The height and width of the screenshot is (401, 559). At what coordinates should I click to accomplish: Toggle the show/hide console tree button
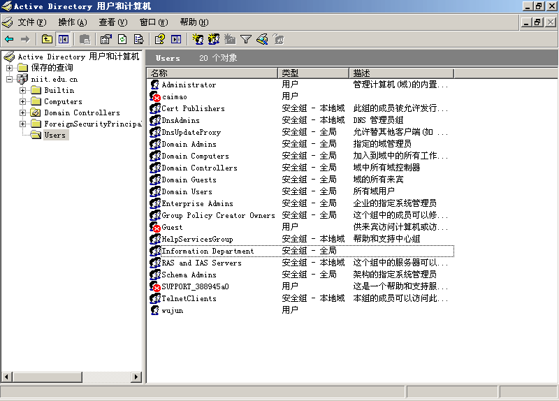[x=64, y=39]
